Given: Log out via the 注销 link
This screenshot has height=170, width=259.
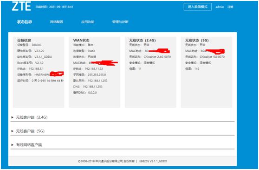Looking at the screenshot, I should [x=230, y=7].
